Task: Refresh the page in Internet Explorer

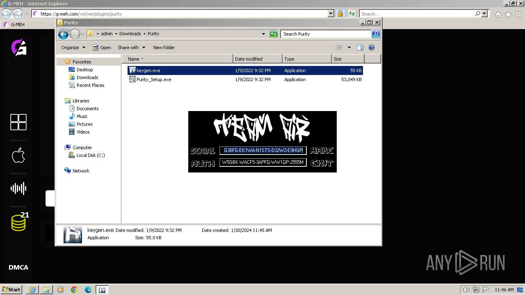Action: (352, 14)
